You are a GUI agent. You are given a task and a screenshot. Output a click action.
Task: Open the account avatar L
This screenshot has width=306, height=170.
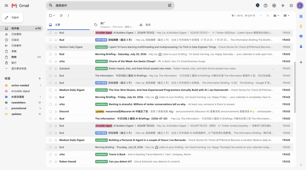[300, 5]
